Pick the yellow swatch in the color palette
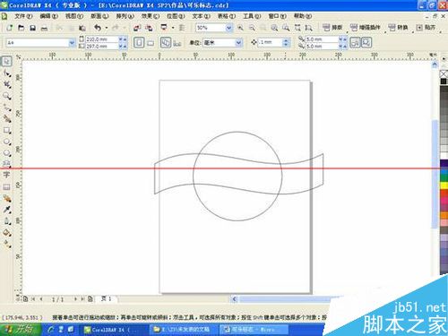The image size is (448, 336). tap(444, 185)
